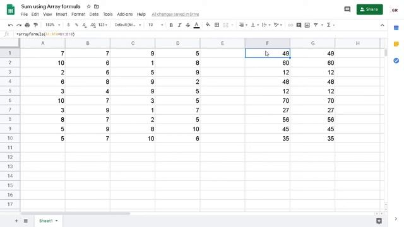
Task: Star the document
Action: click(88, 6)
